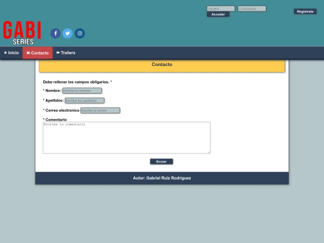Click the Contacto yellow heading

(162, 65)
